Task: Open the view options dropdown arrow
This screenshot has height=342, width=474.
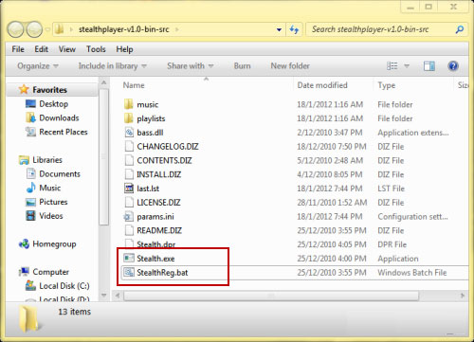Action: (407, 66)
